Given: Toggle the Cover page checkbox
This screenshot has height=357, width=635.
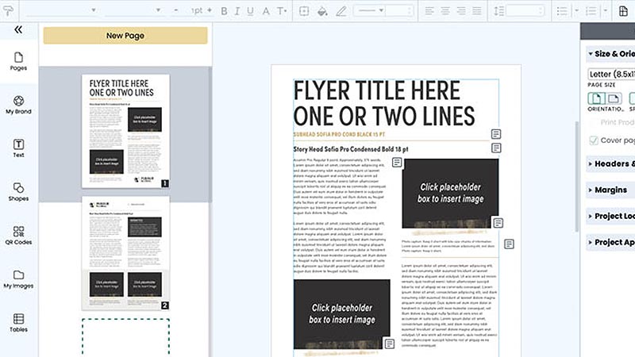Looking at the screenshot, I should (x=594, y=140).
